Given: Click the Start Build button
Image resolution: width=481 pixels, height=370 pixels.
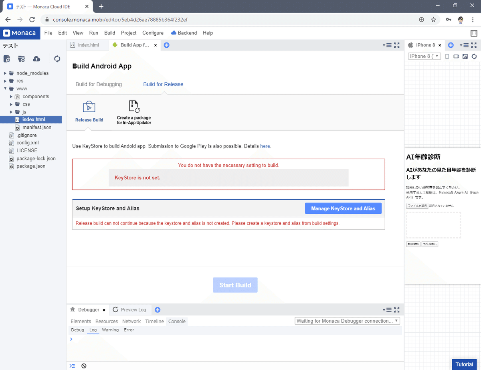Looking at the screenshot, I should tap(235, 285).
